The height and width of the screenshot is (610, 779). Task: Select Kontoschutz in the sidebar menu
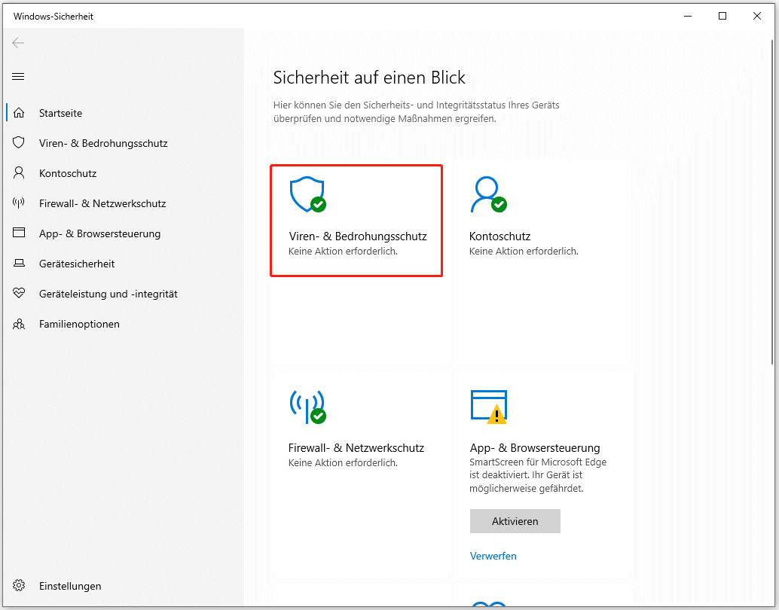[68, 173]
